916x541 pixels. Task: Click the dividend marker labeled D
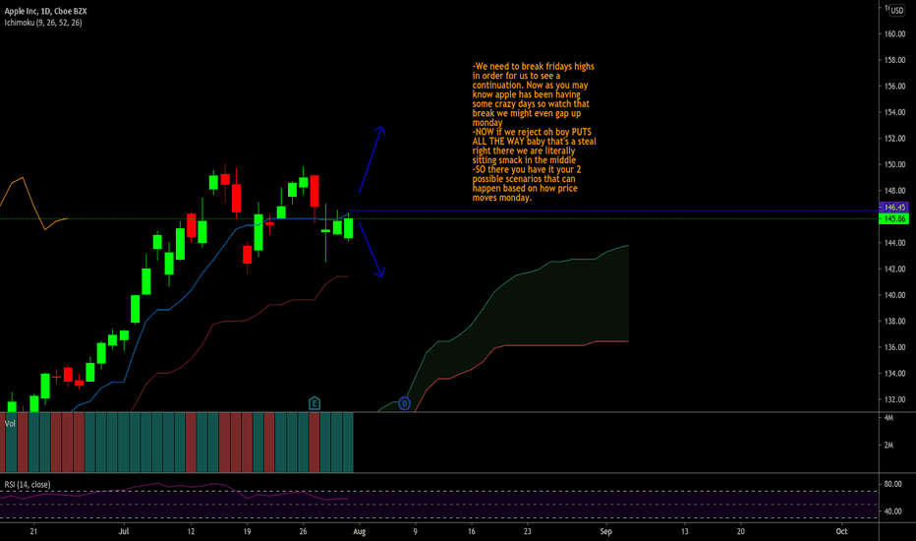click(x=404, y=403)
